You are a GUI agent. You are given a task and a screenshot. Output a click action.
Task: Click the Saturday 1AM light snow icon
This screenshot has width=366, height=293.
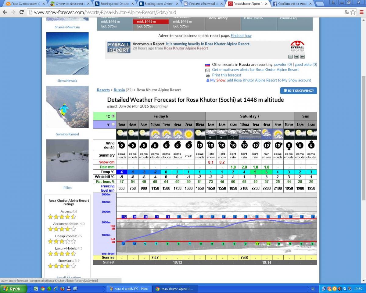click(211, 134)
